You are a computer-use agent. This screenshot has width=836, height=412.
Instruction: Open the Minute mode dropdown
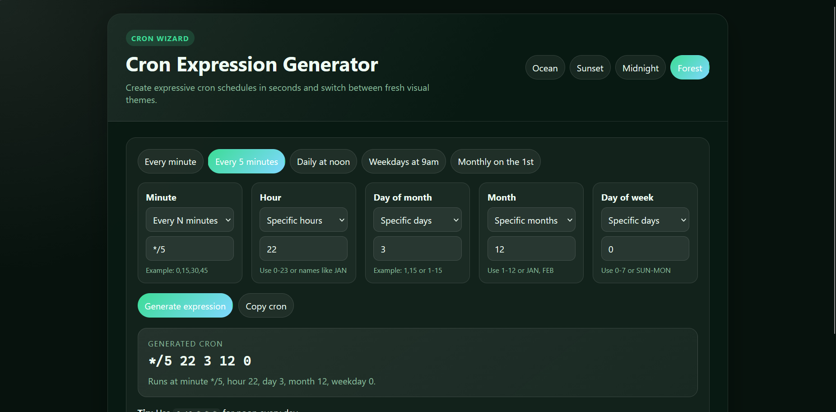tap(190, 220)
